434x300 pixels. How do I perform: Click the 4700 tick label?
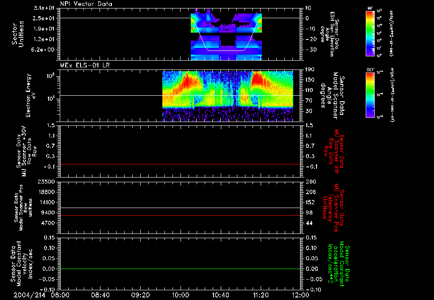(x=48, y=223)
